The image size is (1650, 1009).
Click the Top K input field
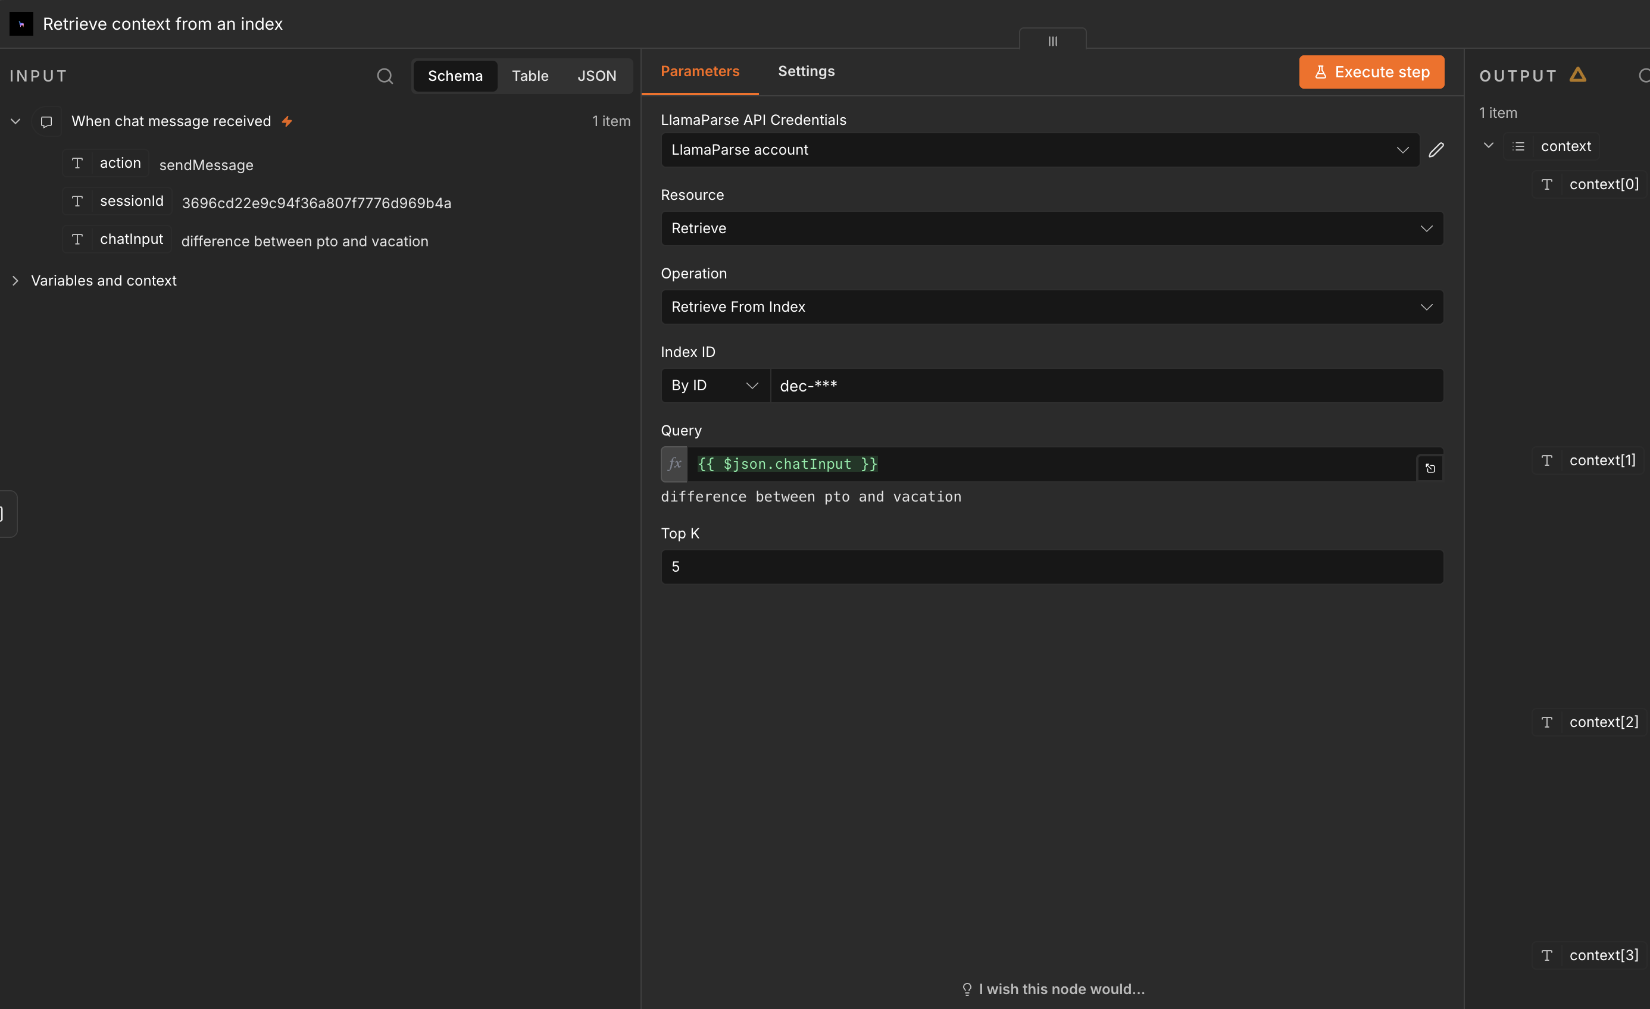[x=1052, y=567]
